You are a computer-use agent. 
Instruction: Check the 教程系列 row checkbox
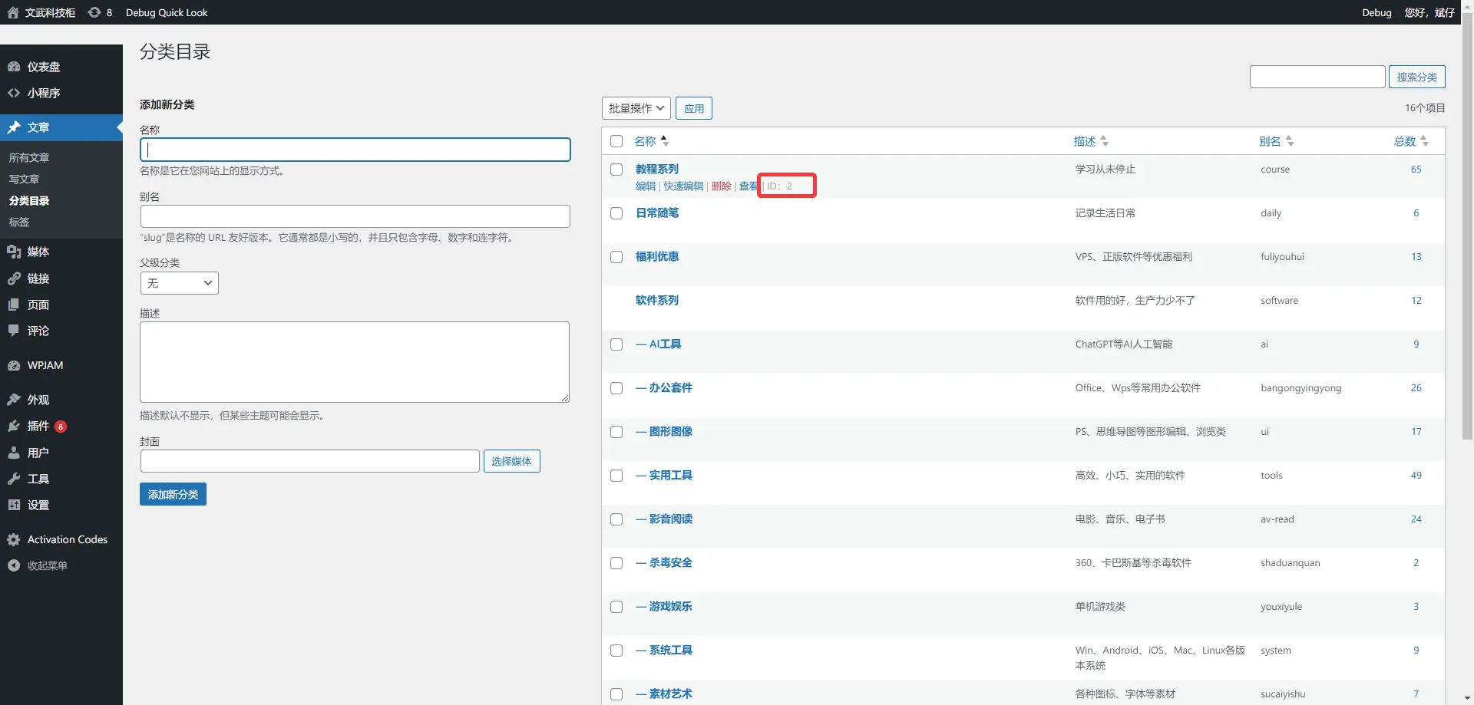[x=616, y=170]
